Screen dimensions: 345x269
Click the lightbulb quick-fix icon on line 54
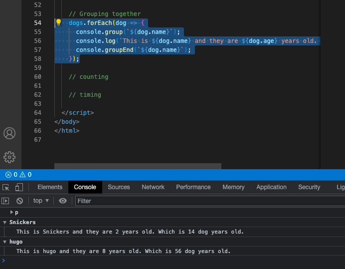pyautogui.click(x=58, y=22)
